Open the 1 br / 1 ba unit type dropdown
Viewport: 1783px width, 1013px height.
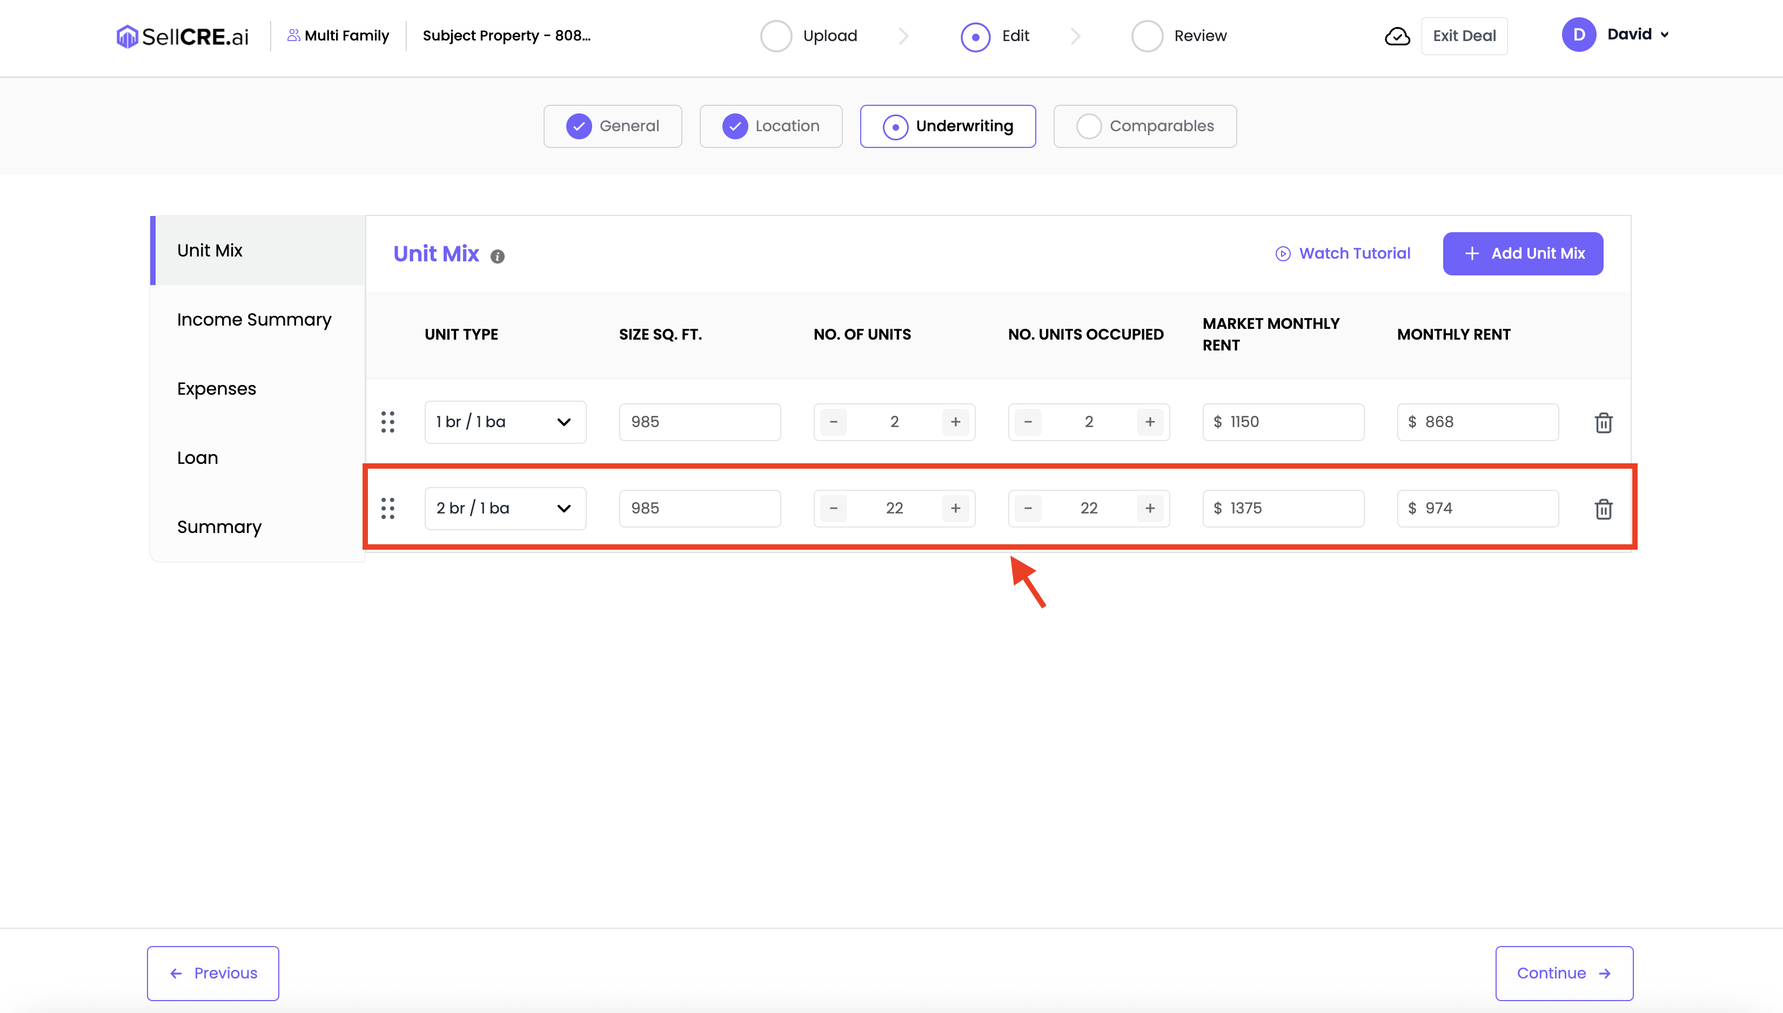click(x=505, y=422)
